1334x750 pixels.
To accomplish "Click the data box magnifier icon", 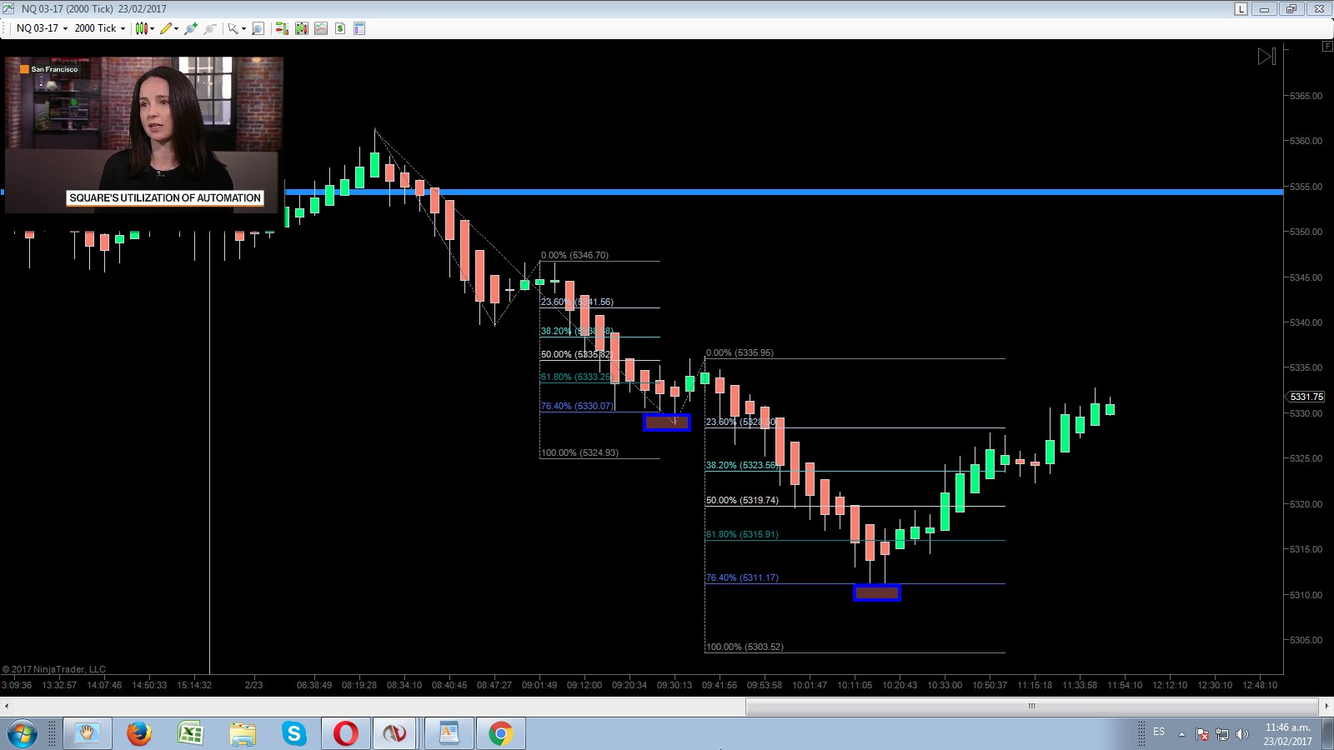I will (258, 28).
